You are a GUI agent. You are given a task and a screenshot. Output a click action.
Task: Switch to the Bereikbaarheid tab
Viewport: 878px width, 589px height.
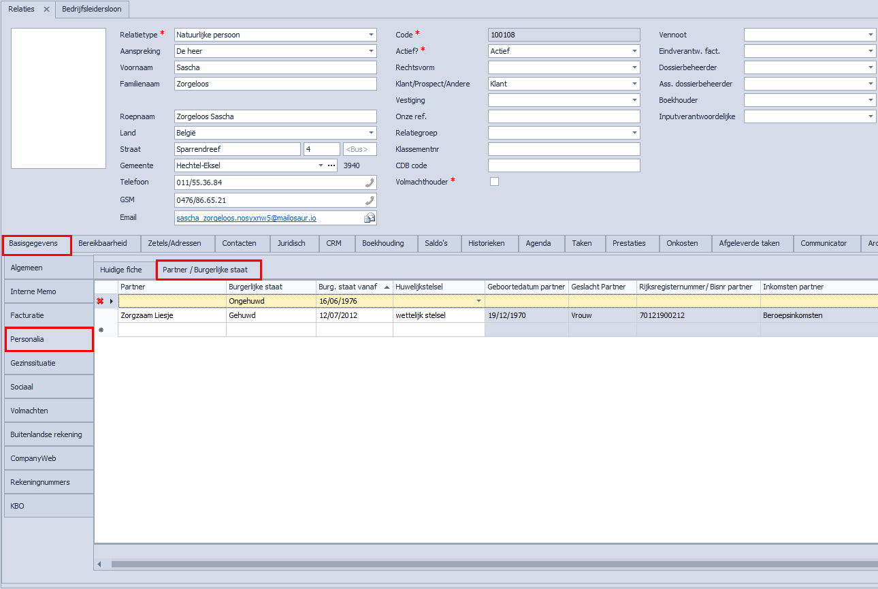point(103,243)
